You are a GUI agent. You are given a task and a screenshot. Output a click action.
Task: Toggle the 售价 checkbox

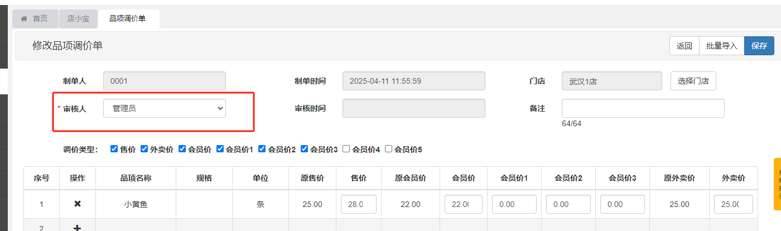[114, 149]
